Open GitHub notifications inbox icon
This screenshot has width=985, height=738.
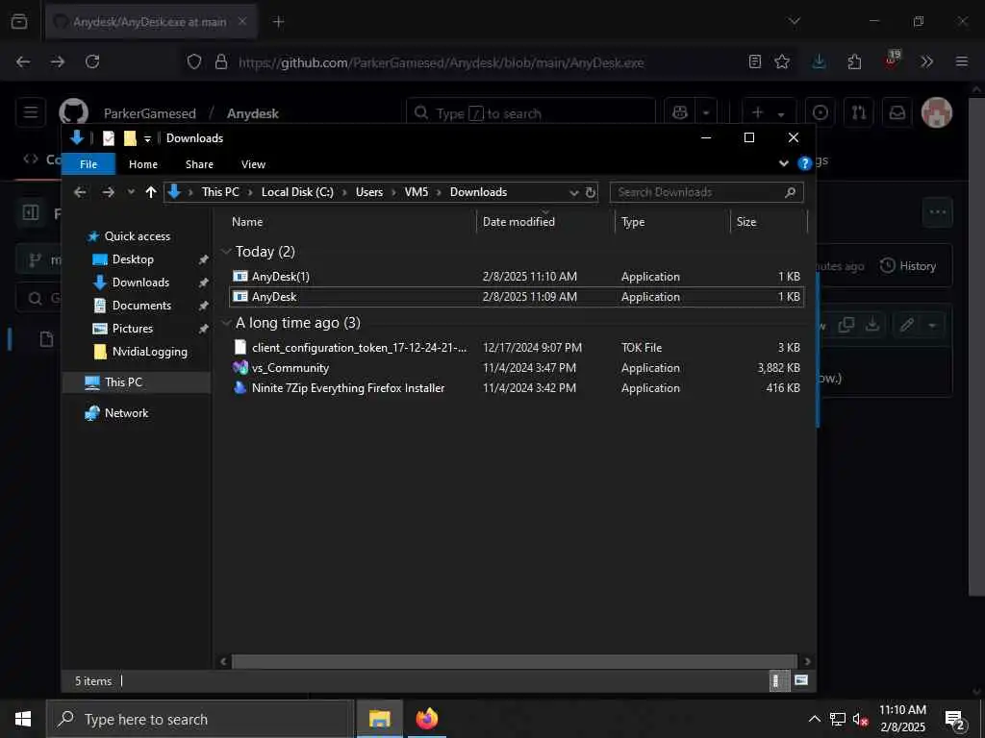coord(897,113)
